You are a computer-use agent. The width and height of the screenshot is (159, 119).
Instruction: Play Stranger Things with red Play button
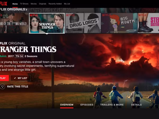[4, 78]
